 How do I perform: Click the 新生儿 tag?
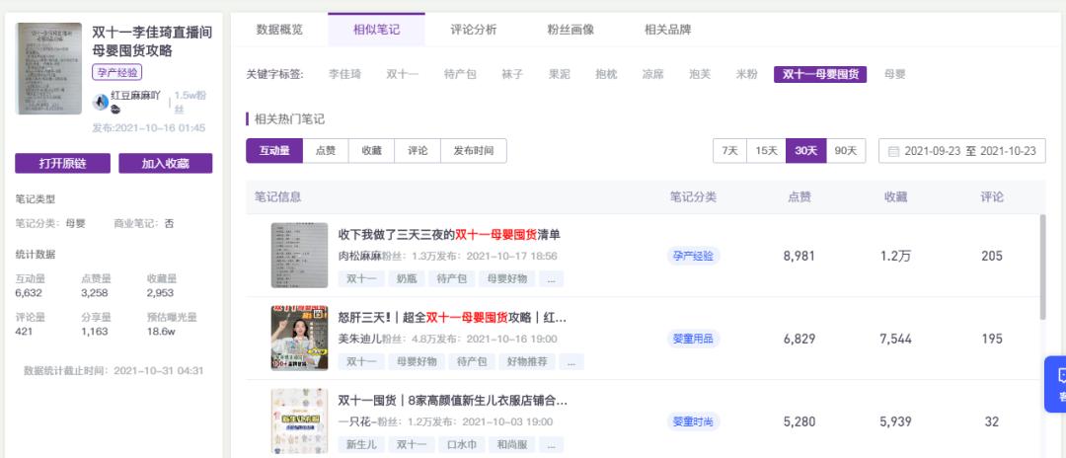pyautogui.click(x=361, y=444)
